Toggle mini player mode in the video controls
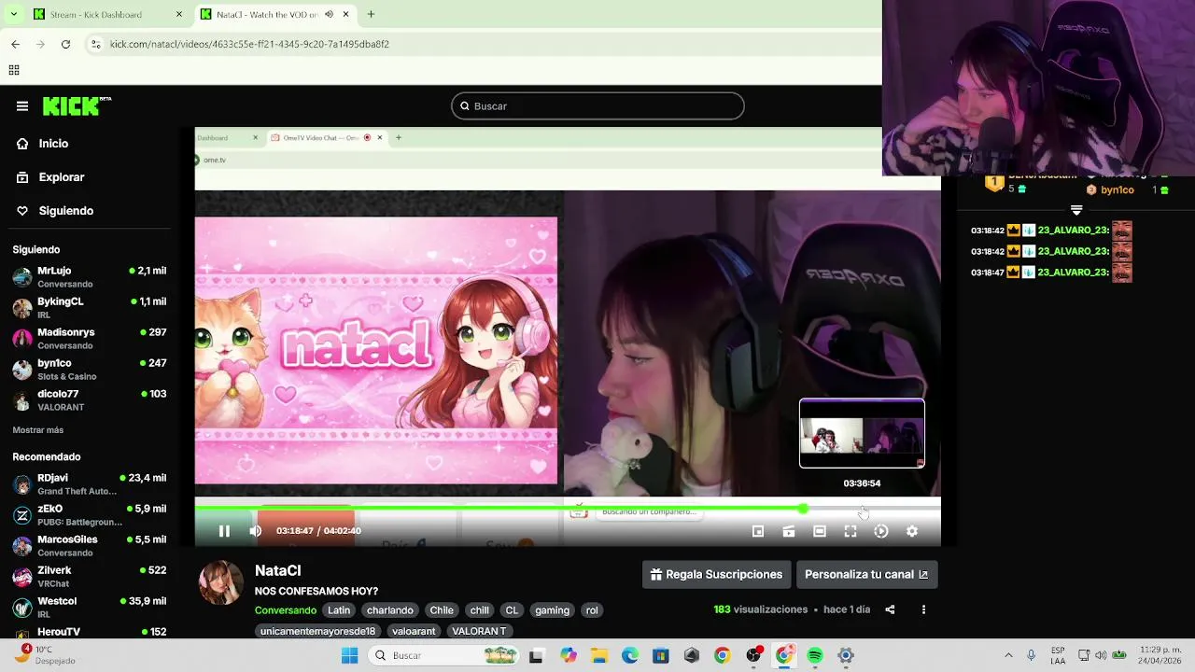Viewport: 1195px width, 672px height. (x=758, y=531)
